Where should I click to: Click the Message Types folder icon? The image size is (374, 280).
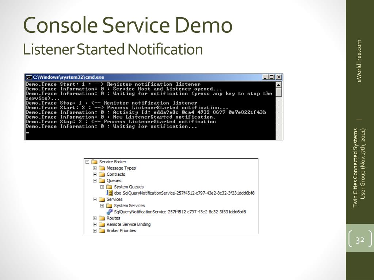pyautogui.click(x=102, y=168)
